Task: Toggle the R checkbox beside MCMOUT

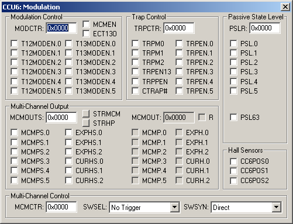Action: coord(202,118)
